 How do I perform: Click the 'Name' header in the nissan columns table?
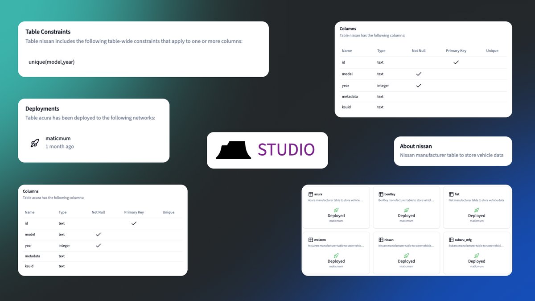347,51
